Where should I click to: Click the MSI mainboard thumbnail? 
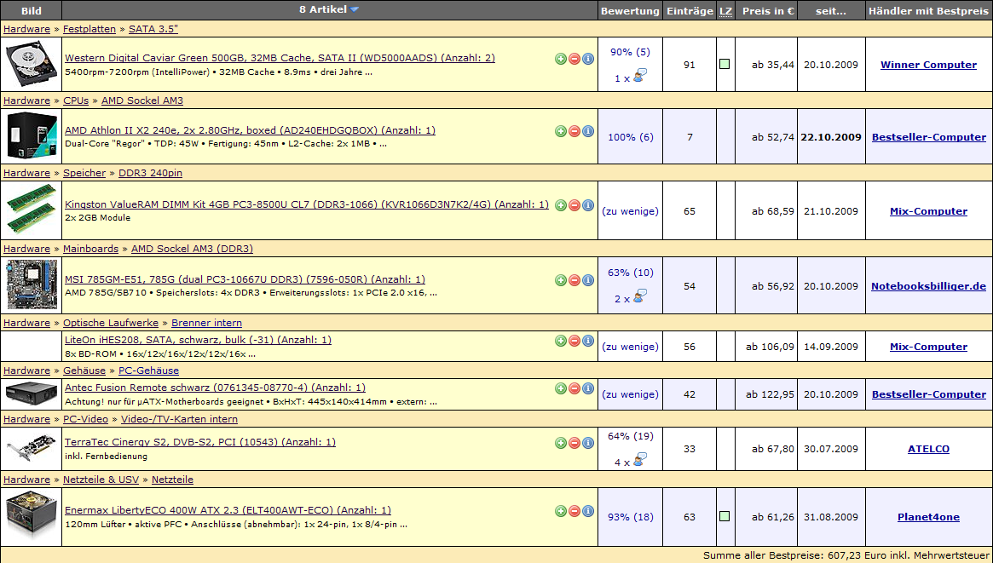point(31,285)
